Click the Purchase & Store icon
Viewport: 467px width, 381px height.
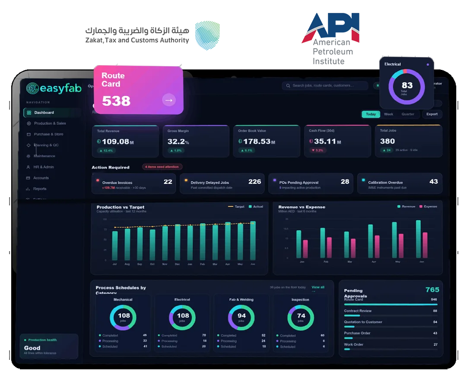coord(29,135)
